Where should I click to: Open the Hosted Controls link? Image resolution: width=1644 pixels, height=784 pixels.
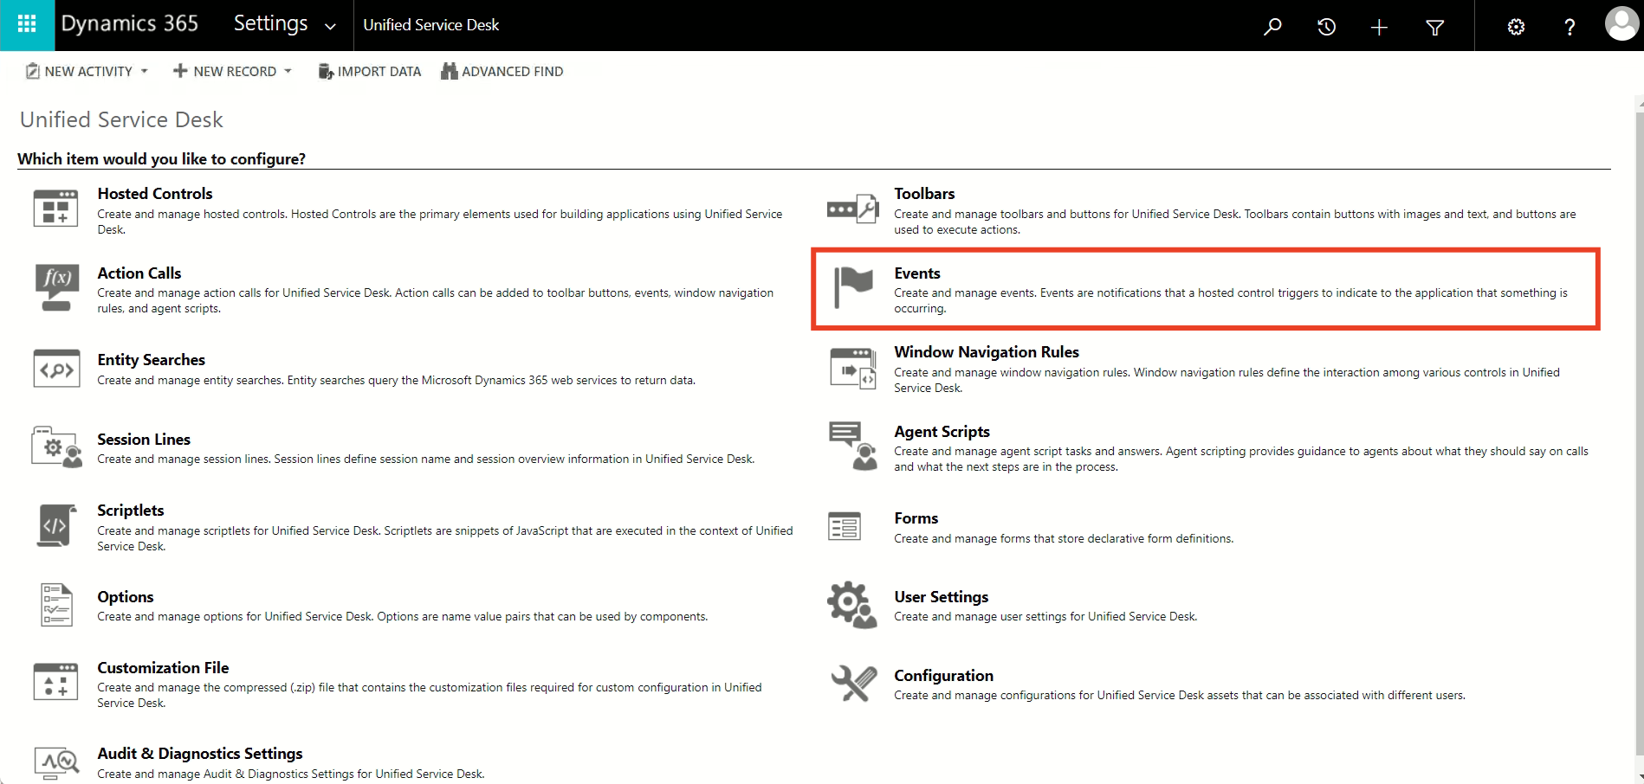pyautogui.click(x=155, y=194)
